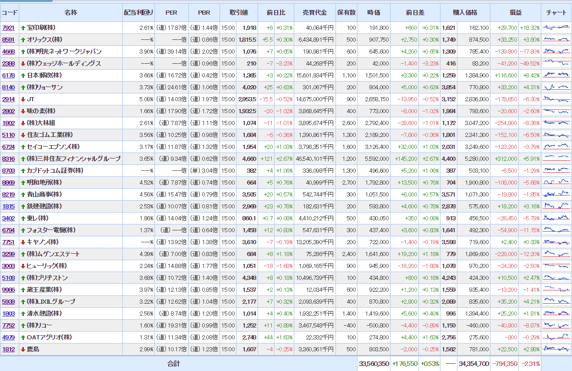Follow the code link 5108 for ブリヂストン
Screen dimensions: 572x371
click(8, 278)
